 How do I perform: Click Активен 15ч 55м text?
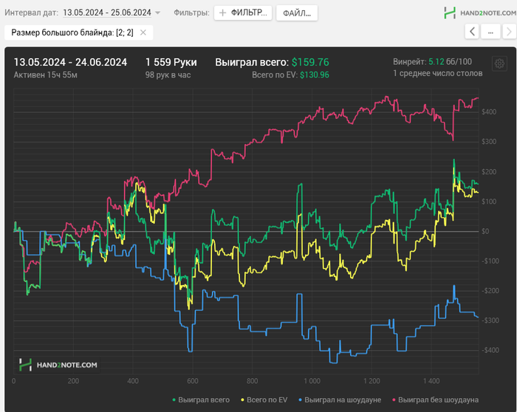(x=46, y=75)
